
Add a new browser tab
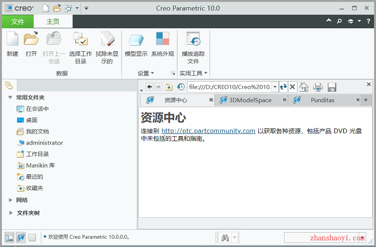point(366,100)
